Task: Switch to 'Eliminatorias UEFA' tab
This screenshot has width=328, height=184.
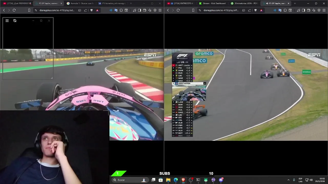Action: tap(244, 3)
